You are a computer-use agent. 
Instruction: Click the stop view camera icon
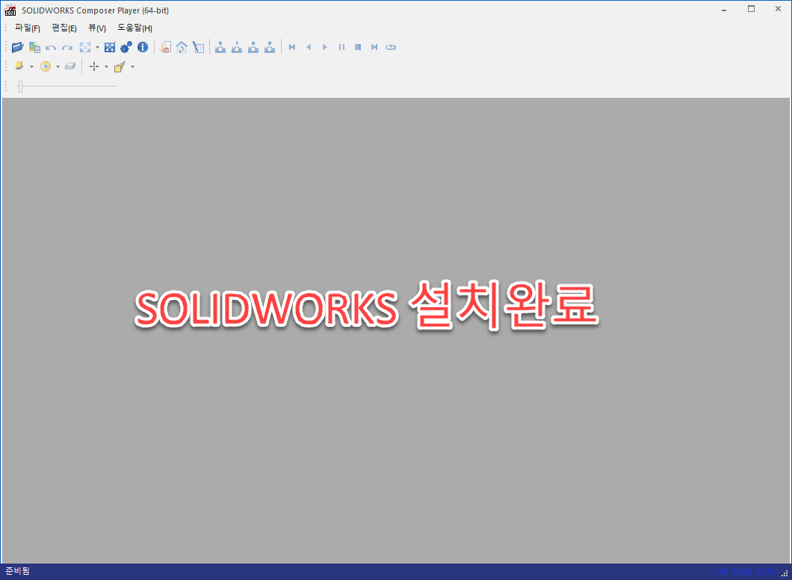tap(253, 47)
